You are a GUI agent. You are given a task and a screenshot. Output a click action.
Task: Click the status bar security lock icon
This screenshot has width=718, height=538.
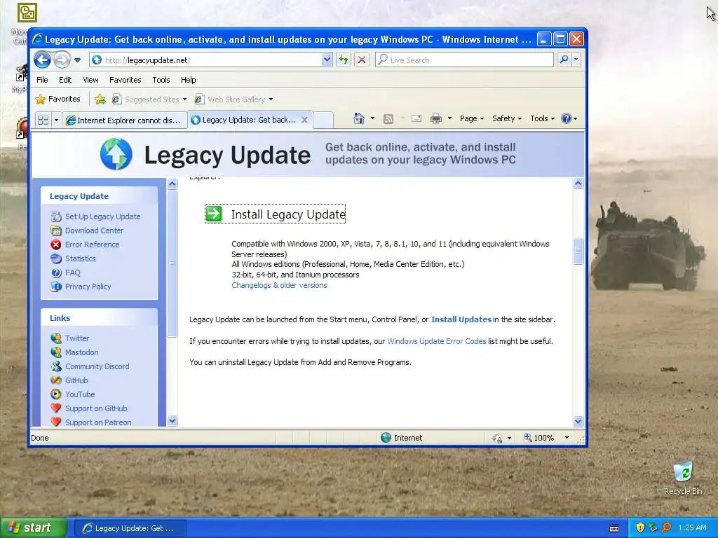(x=497, y=439)
